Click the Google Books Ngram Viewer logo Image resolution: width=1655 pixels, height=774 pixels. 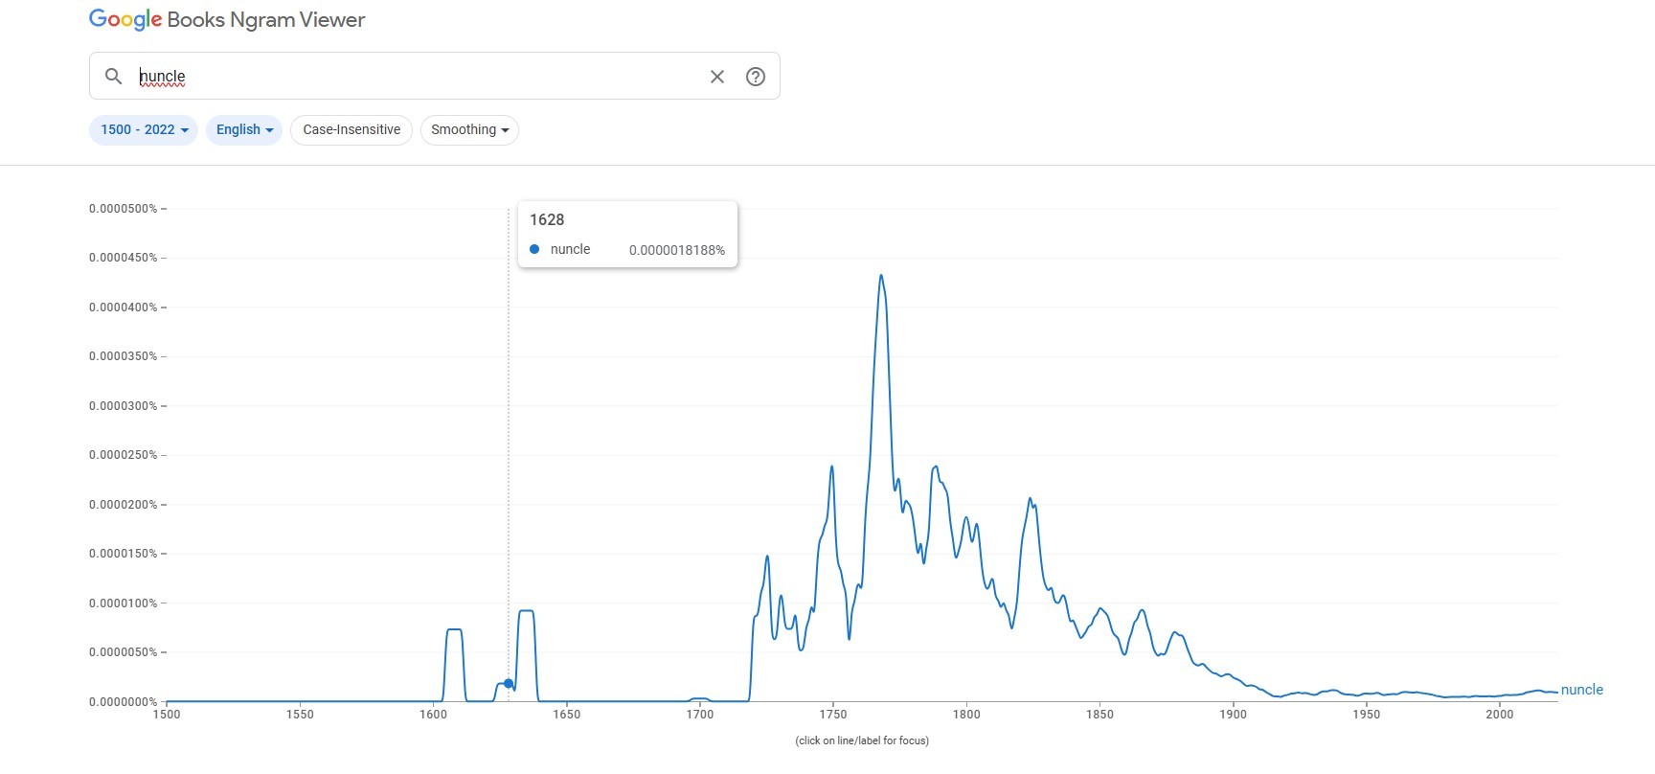[227, 19]
